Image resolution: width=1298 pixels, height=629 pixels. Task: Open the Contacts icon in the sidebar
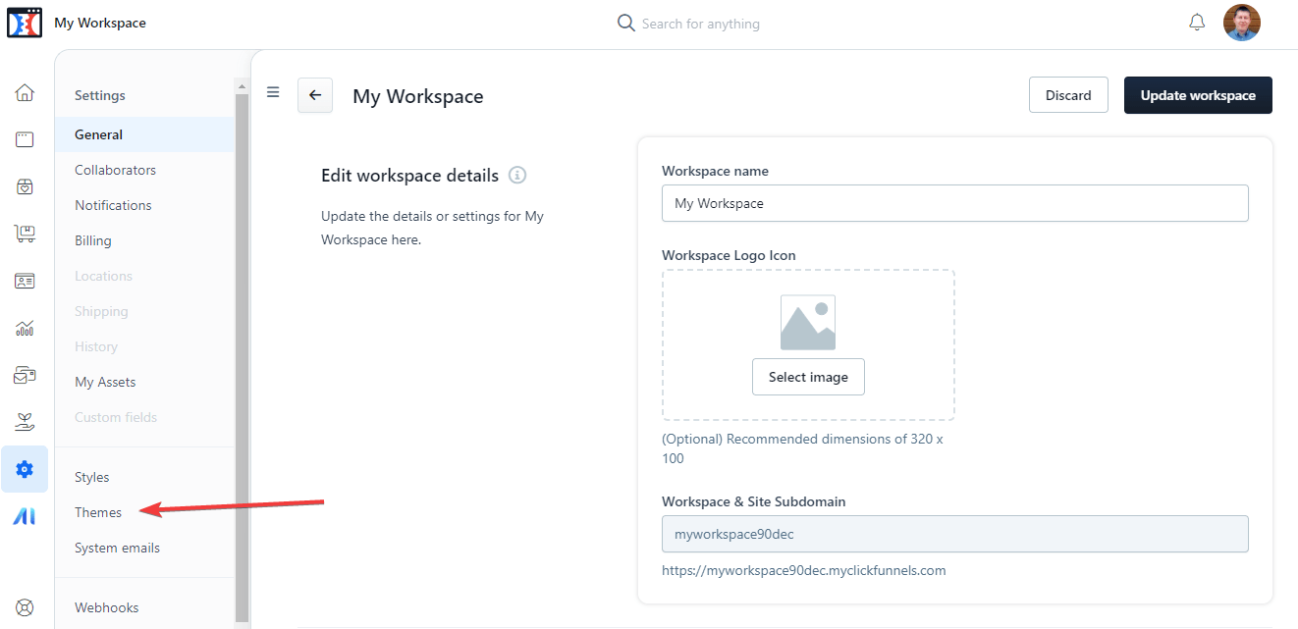[25, 280]
